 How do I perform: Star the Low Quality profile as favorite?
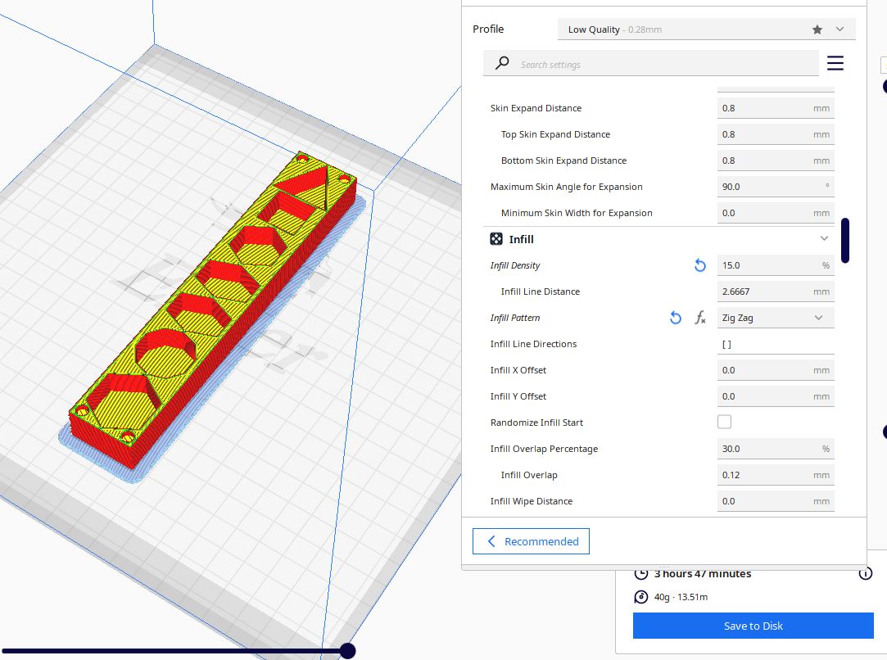coord(817,29)
